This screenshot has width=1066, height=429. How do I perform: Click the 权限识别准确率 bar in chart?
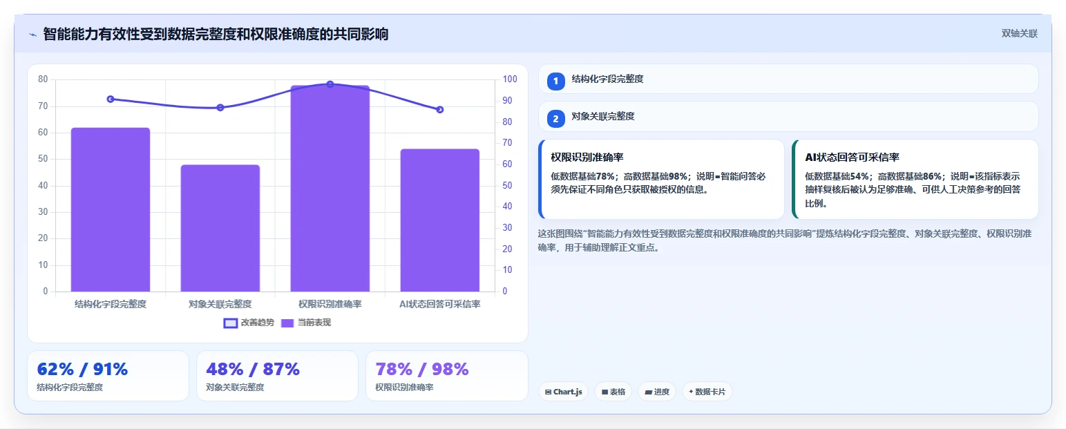tap(330, 189)
